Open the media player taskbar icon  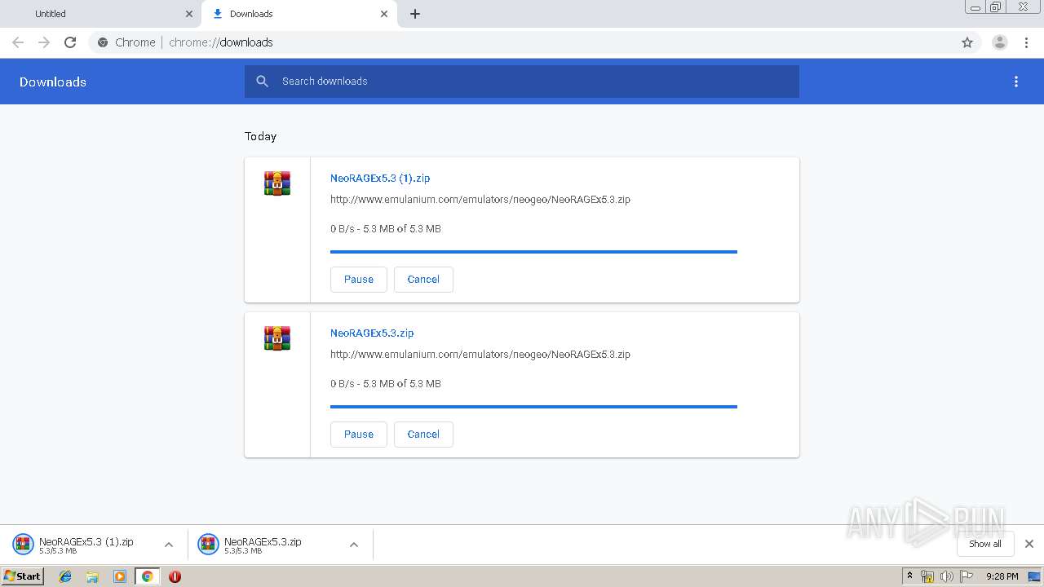pos(120,576)
